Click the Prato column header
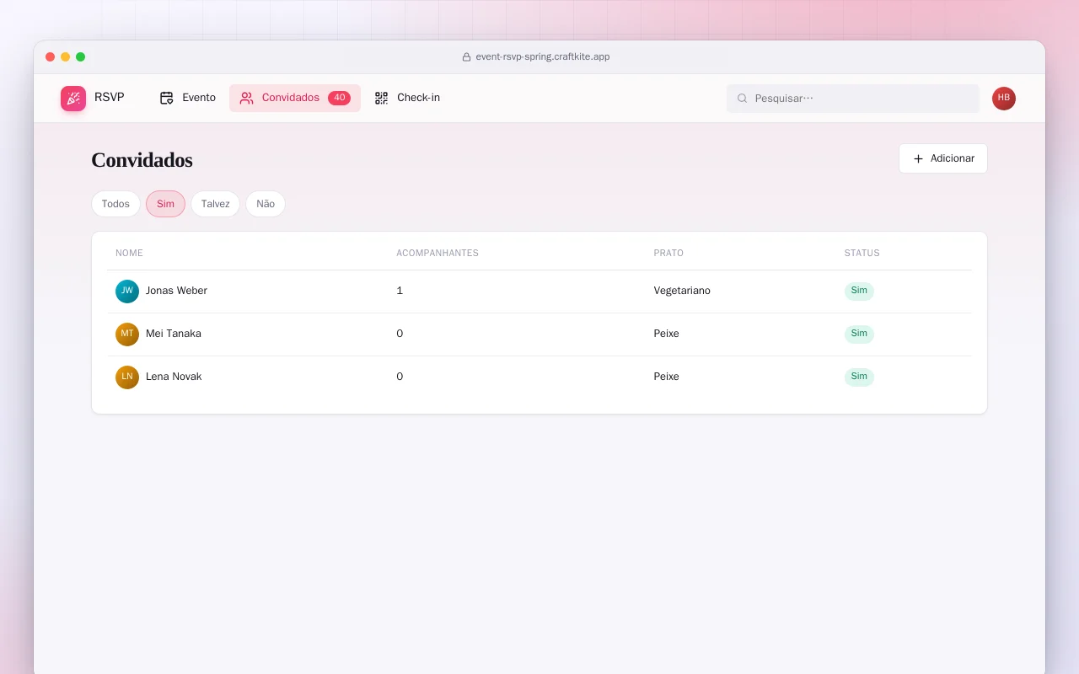 point(668,253)
